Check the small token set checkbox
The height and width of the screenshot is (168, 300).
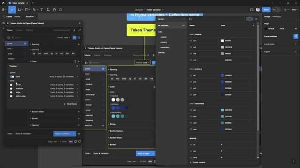25,54
